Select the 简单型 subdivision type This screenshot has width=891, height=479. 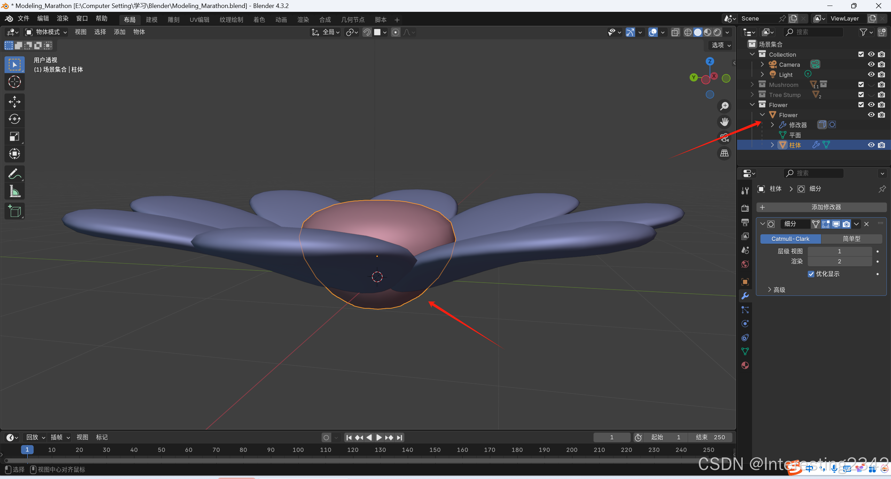[x=851, y=239]
